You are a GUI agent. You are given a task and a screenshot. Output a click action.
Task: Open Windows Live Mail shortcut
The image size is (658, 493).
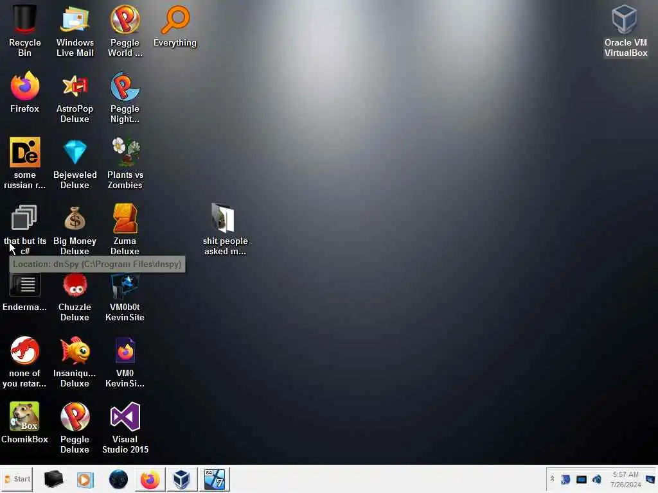click(75, 30)
